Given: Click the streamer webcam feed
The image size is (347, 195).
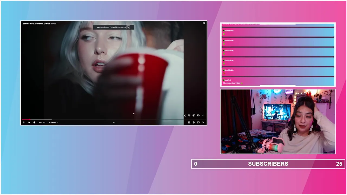Looking at the screenshot, I should (x=278, y=122).
